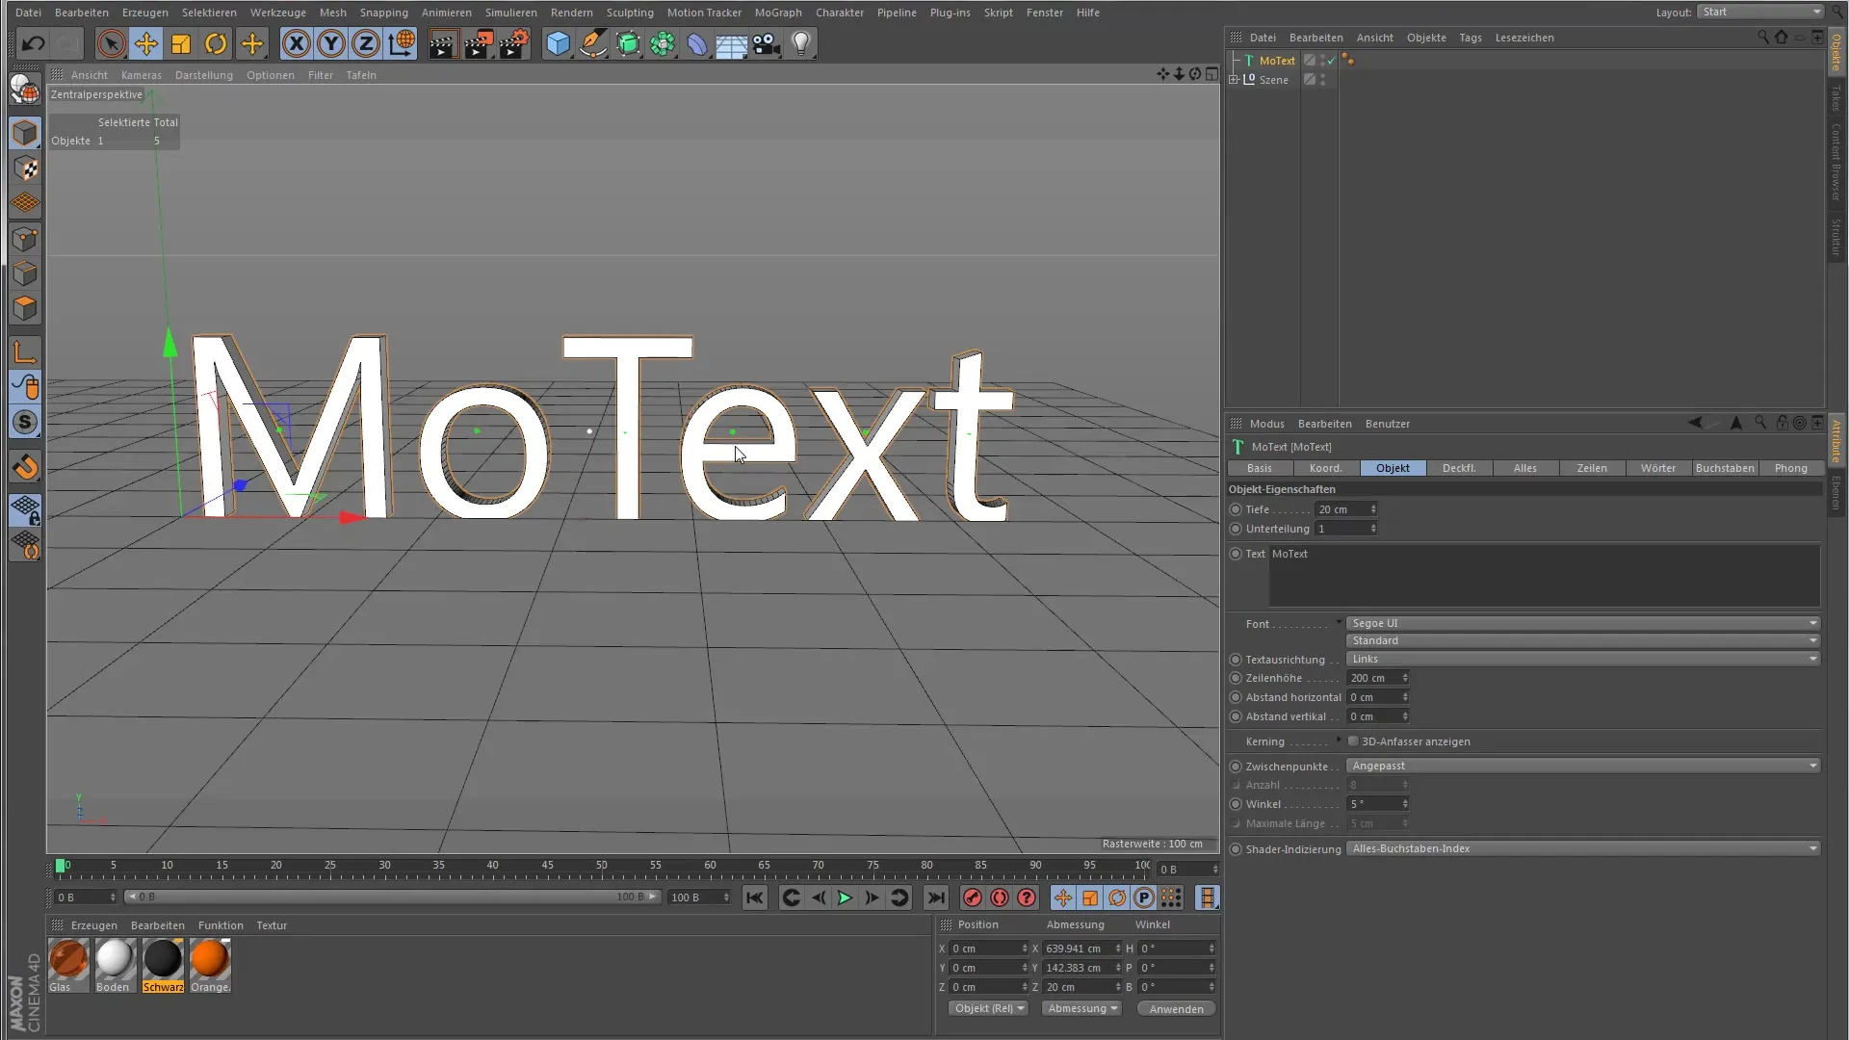Screen dimensions: 1849x1040
Task: Click the Undo arrow icon
Action: (33, 43)
